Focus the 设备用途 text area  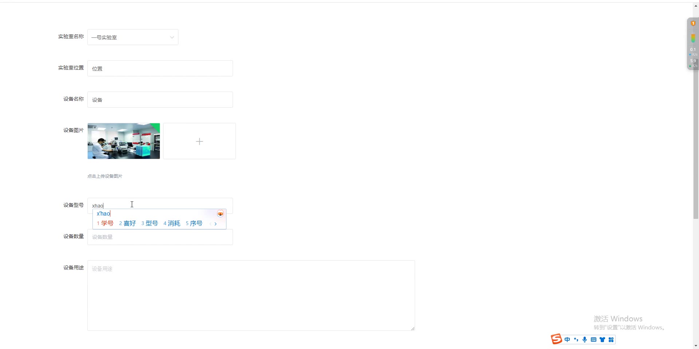tap(251, 296)
